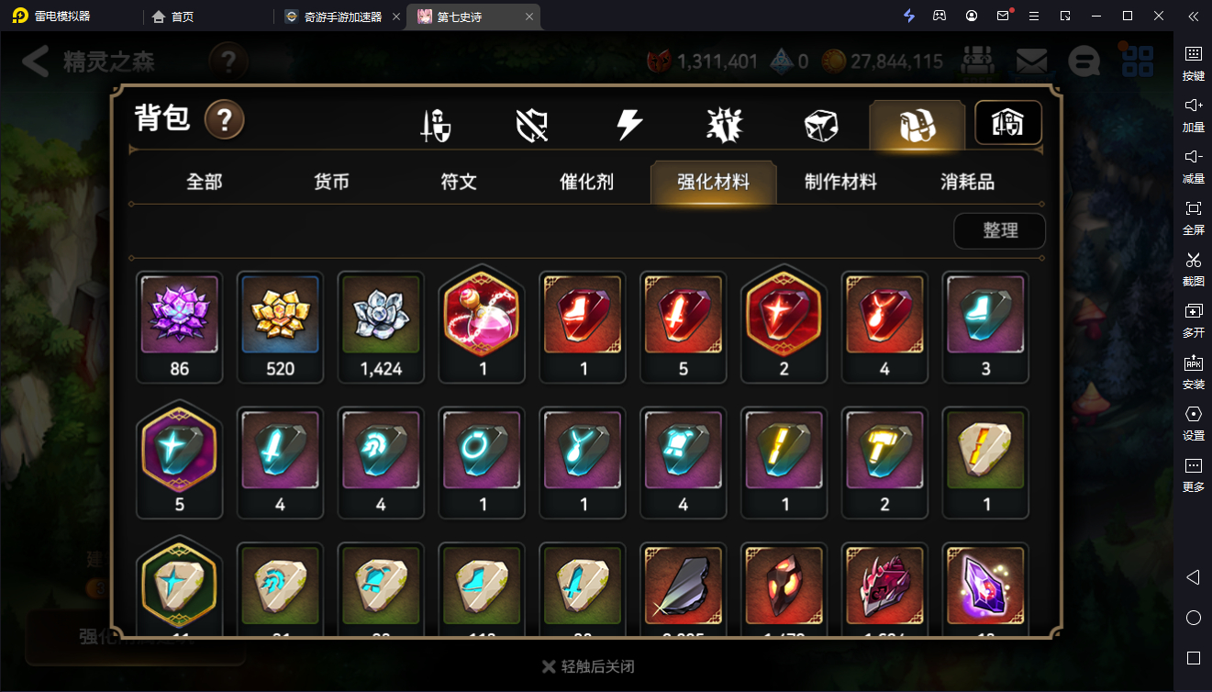Screen dimensions: 1212x692
Task: Click the 全屏 fullscreen icon
Action: tap(1193, 216)
